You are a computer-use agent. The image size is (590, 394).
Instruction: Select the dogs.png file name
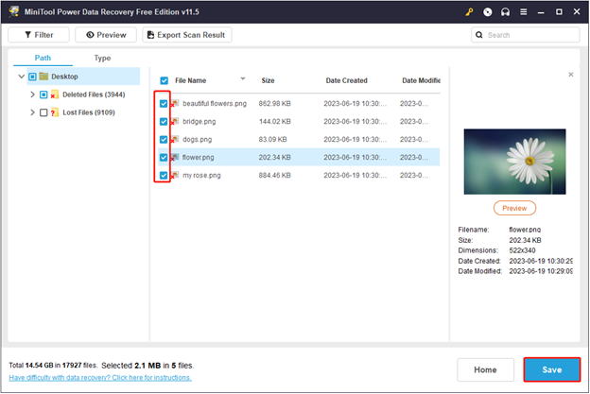coord(198,140)
